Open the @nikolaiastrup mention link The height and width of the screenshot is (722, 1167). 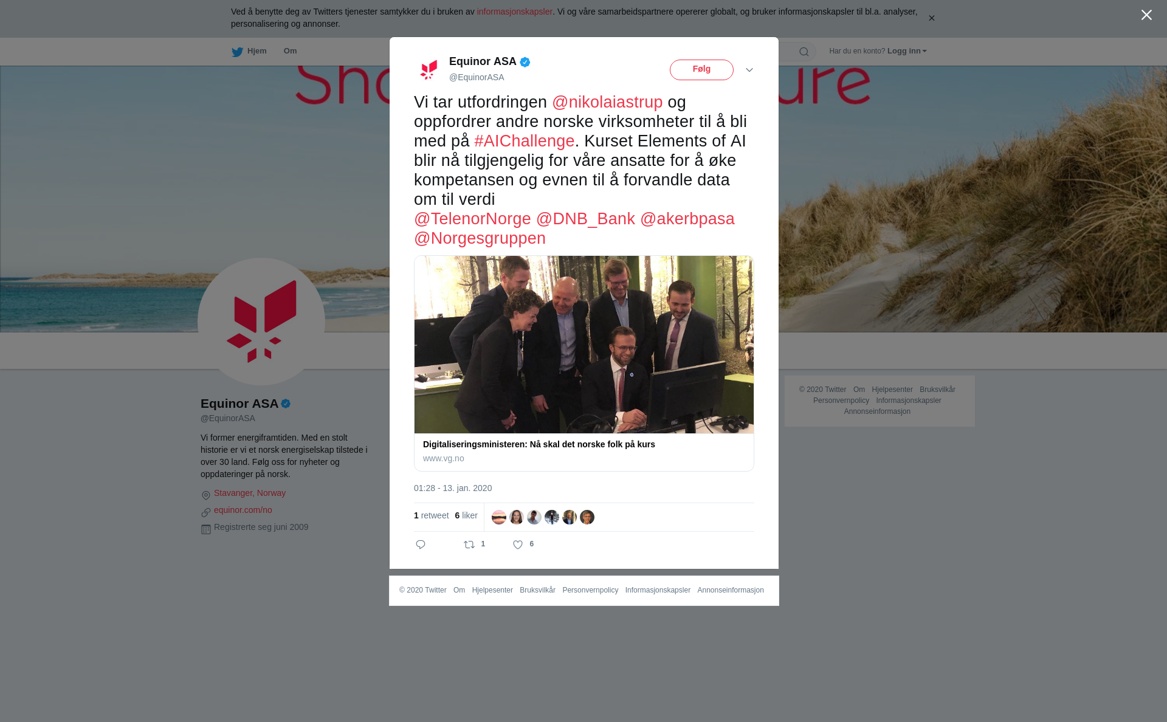tap(607, 102)
